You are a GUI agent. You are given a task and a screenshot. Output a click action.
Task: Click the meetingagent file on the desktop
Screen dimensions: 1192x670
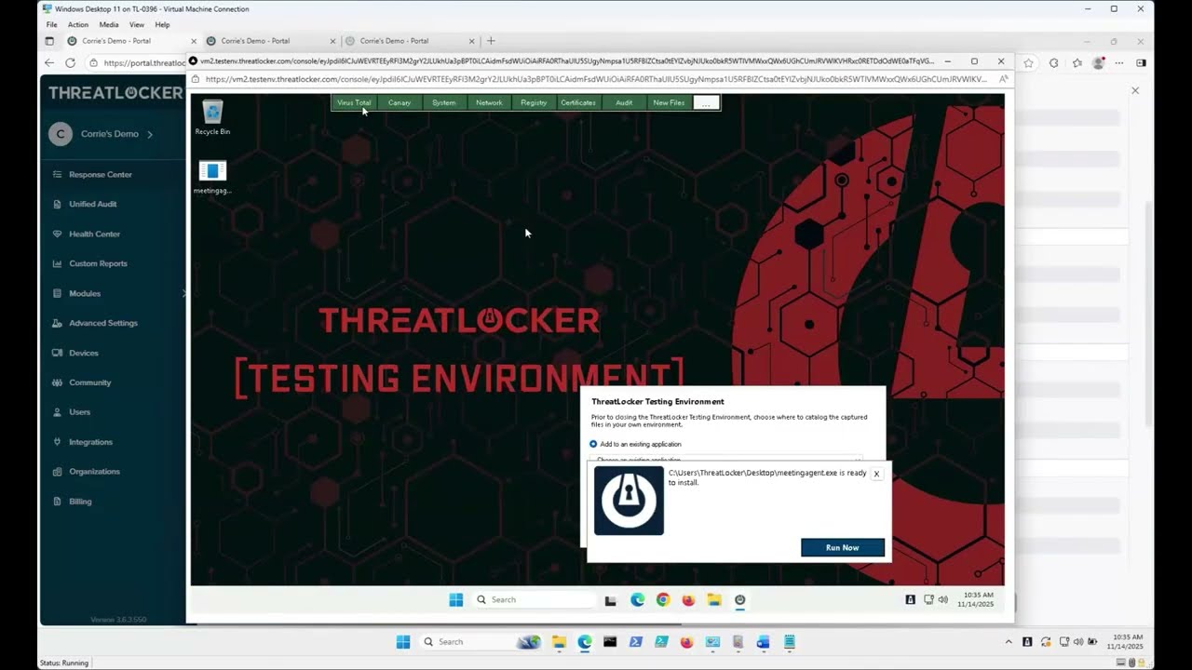click(212, 177)
